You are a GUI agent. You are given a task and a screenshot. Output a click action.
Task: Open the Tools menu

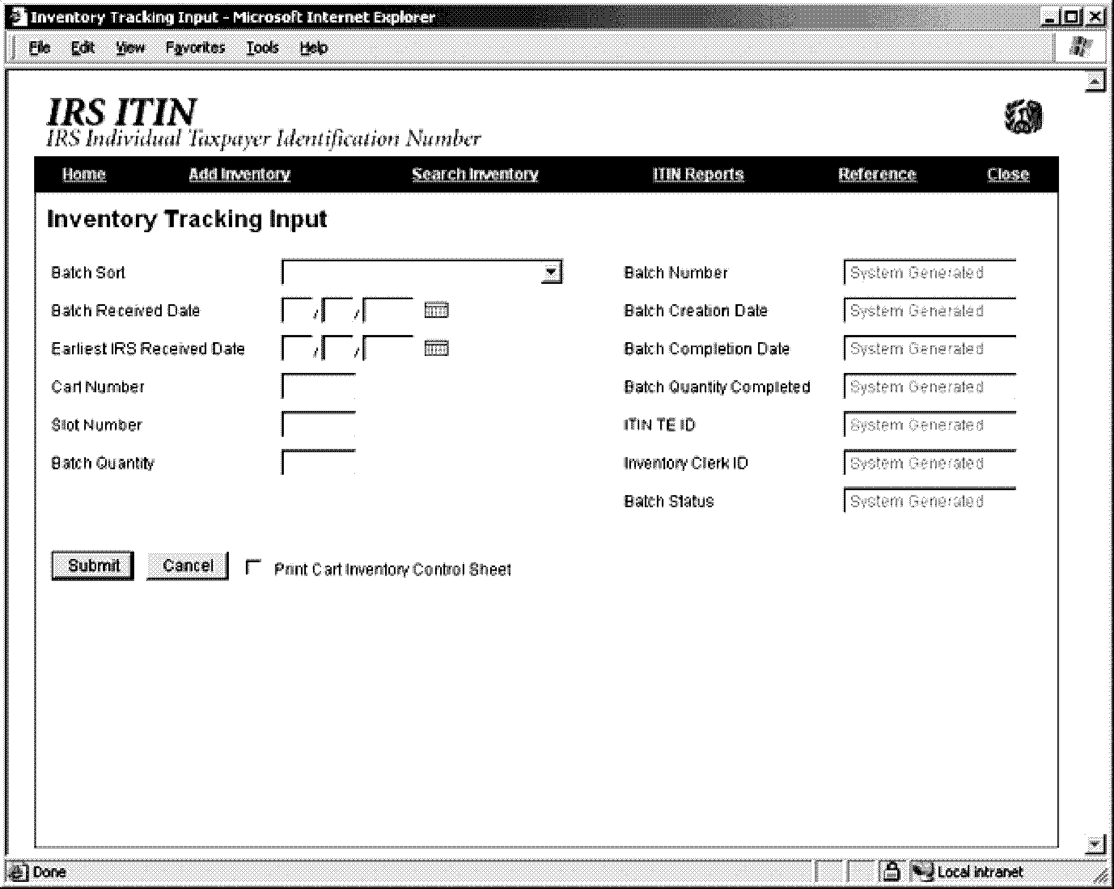tap(262, 48)
